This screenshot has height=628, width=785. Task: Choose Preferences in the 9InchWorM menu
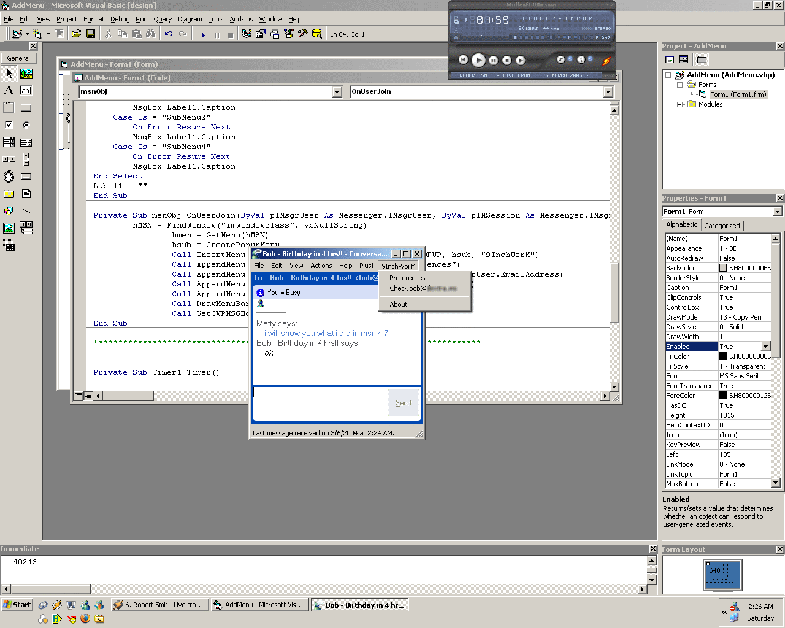click(407, 278)
